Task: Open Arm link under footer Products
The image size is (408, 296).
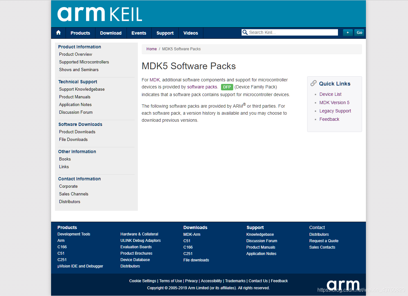Action: pos(61,241)
